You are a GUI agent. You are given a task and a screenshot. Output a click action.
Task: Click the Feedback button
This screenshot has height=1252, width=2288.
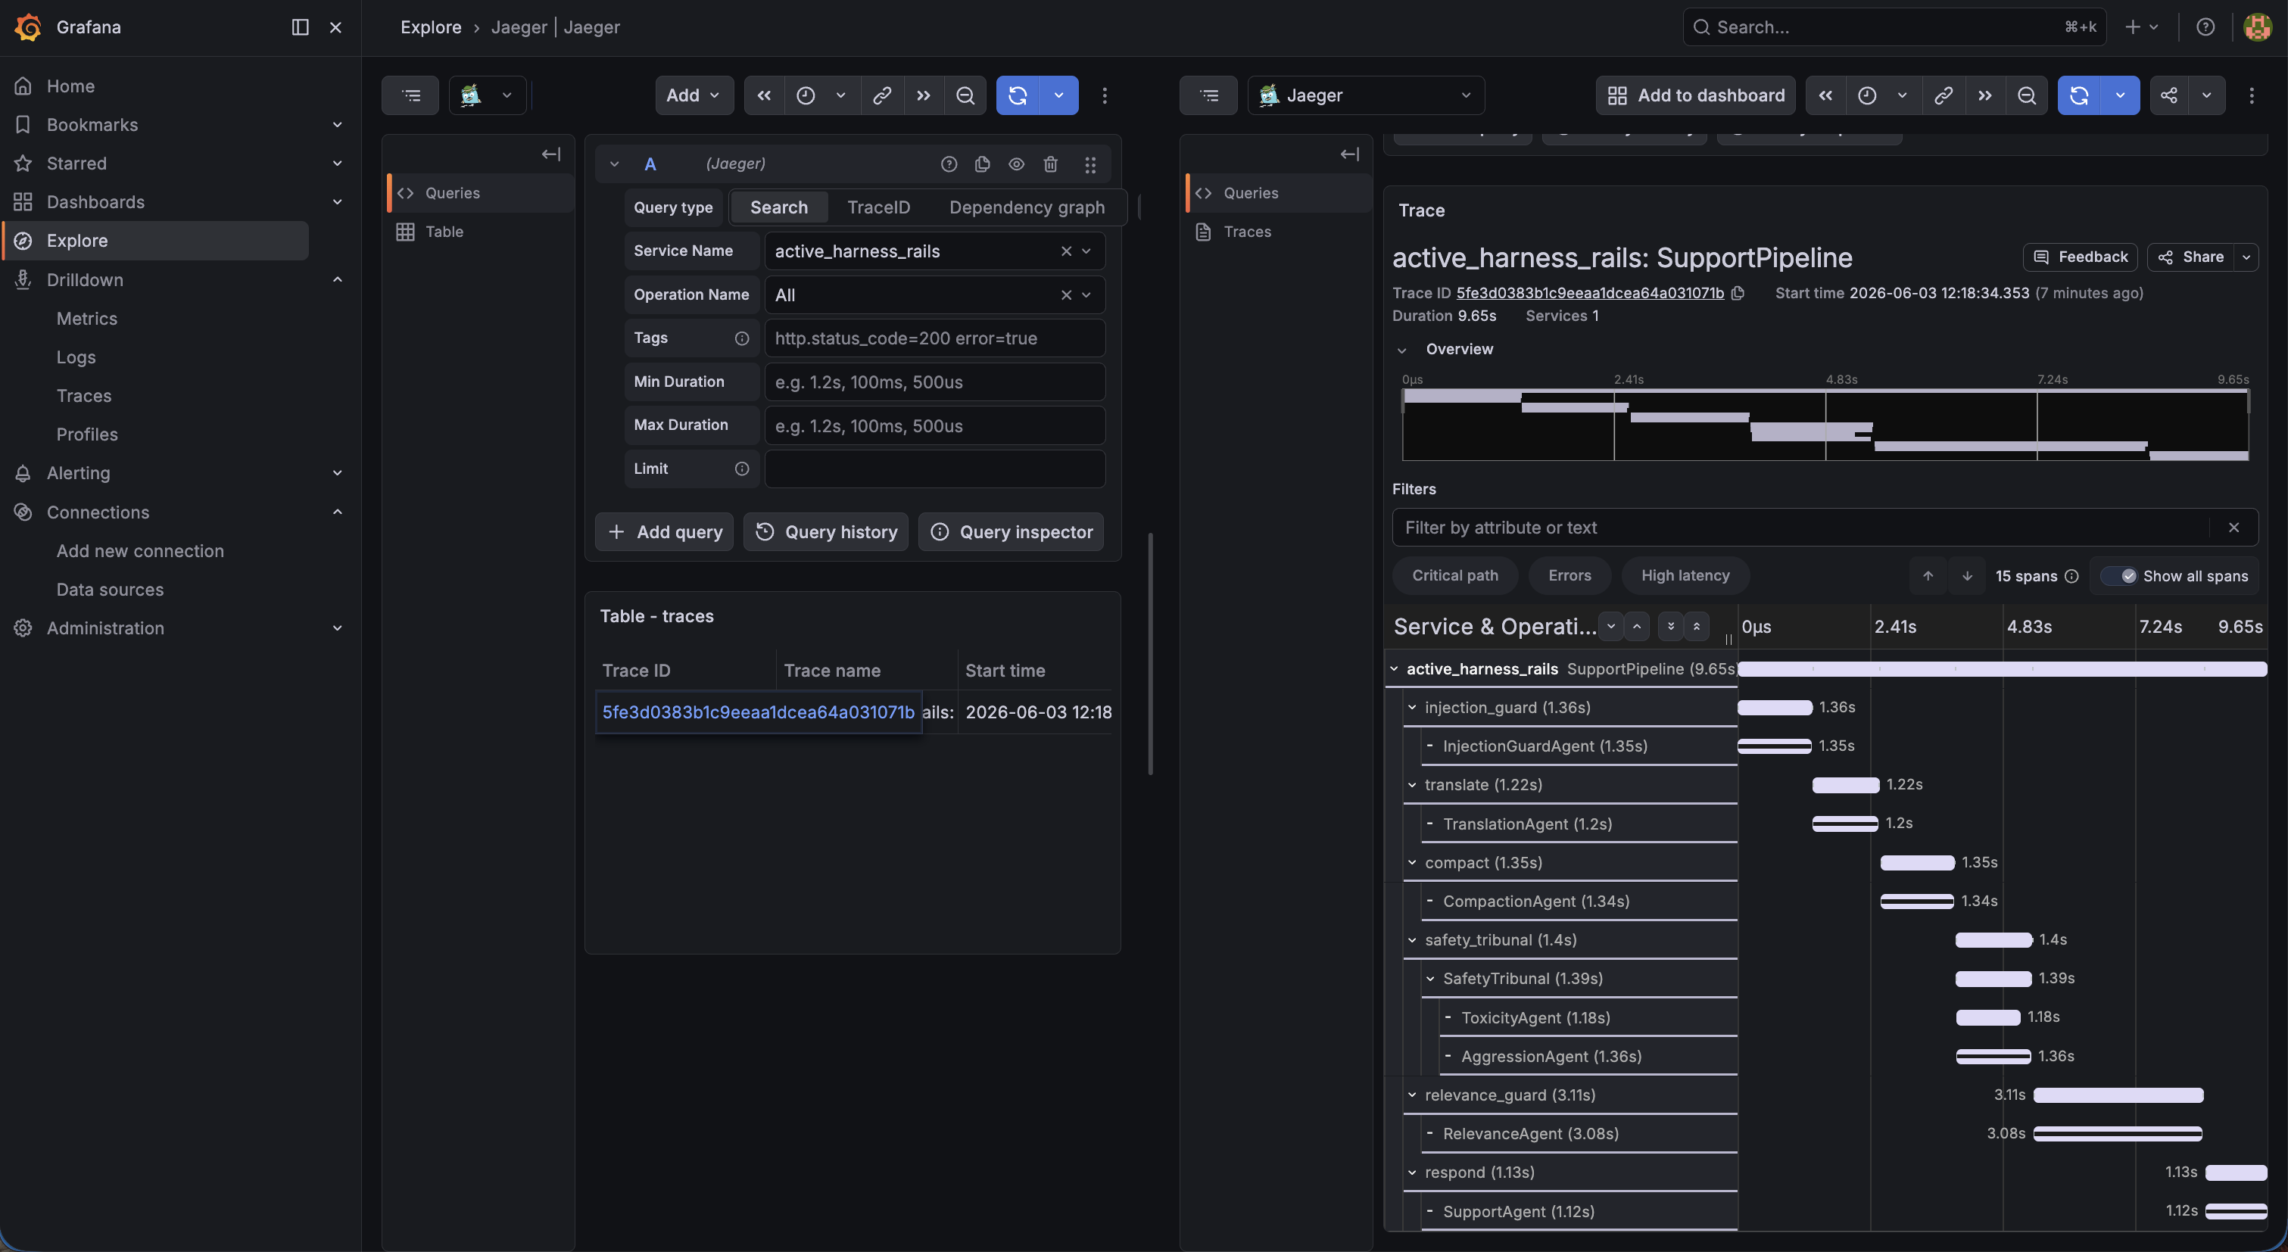tap(2080, 257)
